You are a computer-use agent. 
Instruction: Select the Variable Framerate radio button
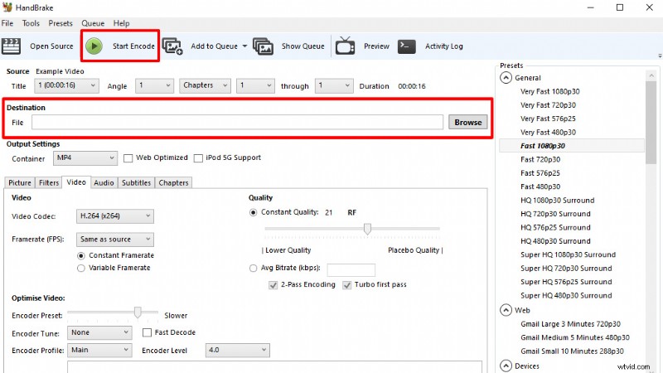coord(81,268)
